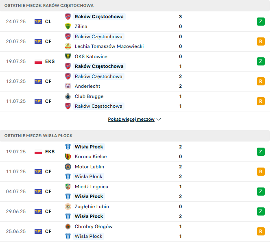Click the Club Brugge crest icon
The height and width of the screenshot is (244, 273).
click(x=68, y=96)
